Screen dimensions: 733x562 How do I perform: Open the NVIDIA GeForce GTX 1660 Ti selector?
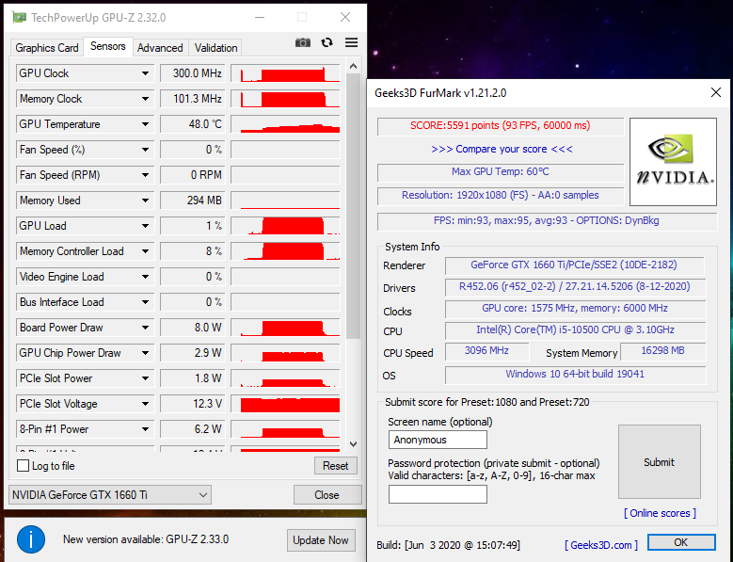(110, 494)
